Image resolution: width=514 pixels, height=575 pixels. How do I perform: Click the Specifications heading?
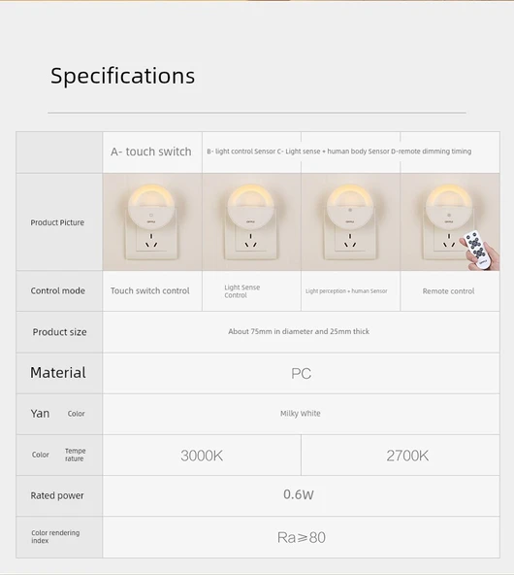(122, 76)
